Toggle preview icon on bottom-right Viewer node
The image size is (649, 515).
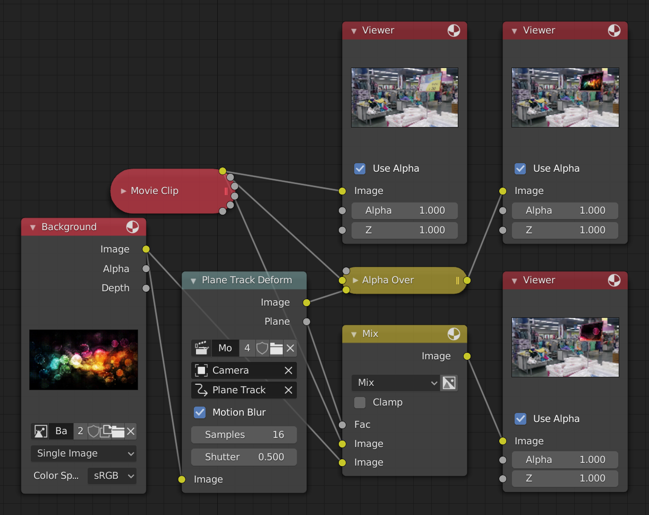(614, 280)
